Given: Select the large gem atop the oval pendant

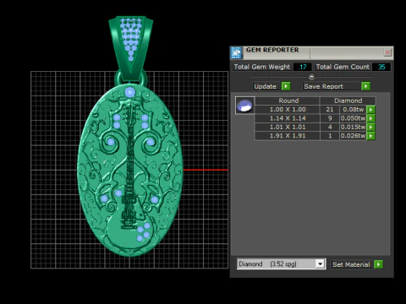Looking at the screenshot, I should point(129,92).
